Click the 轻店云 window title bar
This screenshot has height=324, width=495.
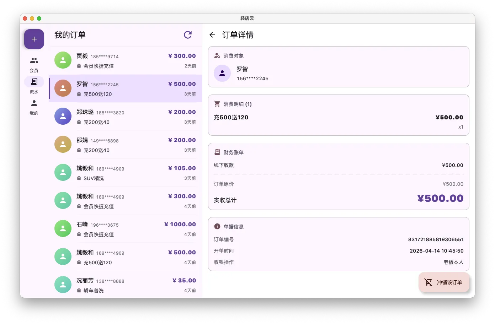(x=247, y=18)
